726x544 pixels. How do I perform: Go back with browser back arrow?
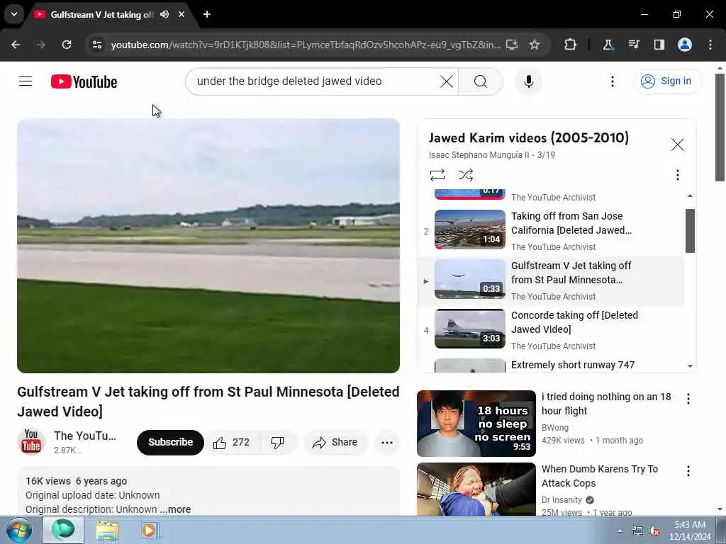pyautogui.click(x=16, y=45)
